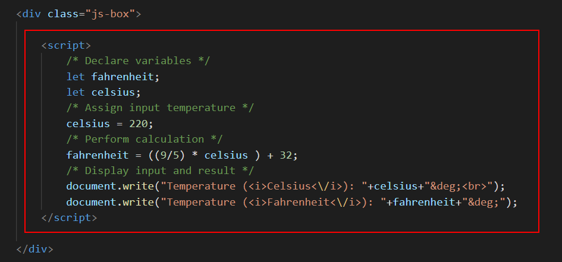
Task: Click the "Assign input temperature" comment
Action: tap(160, 108)
